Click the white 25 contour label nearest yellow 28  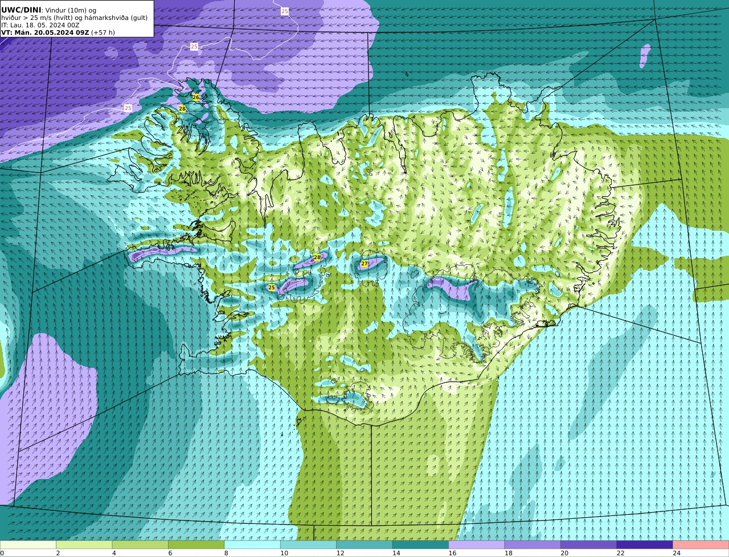(x=128, y=108)
